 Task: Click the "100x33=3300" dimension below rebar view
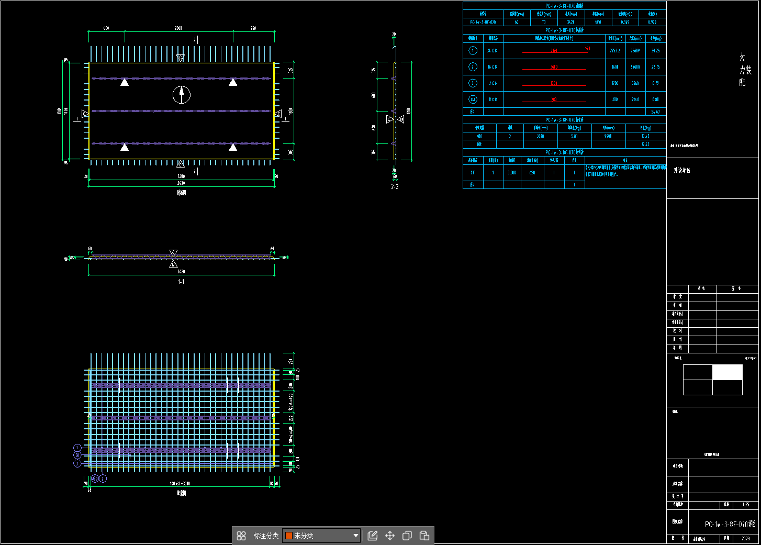(x=180, y=483)
